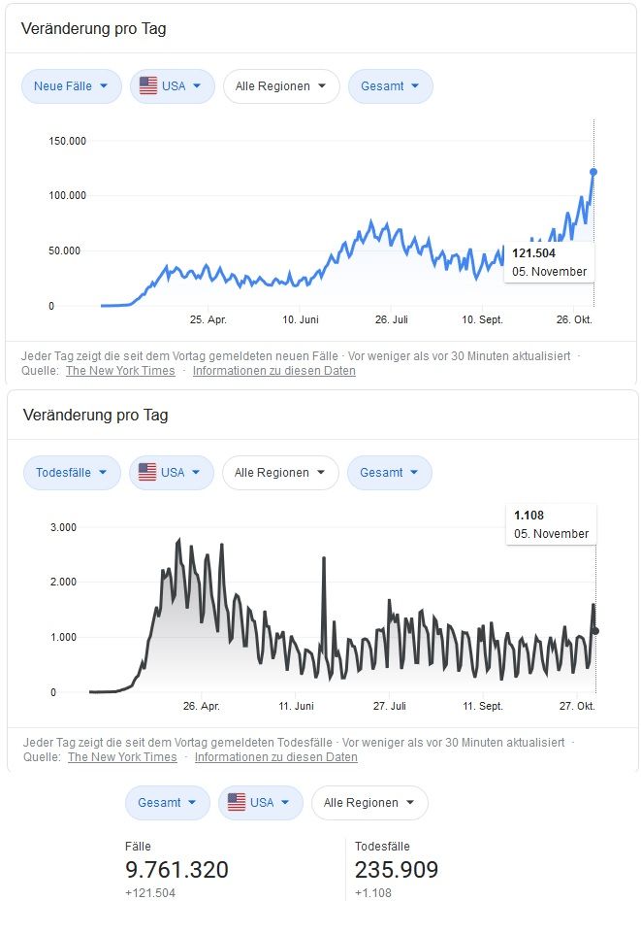Open the Gesamt dropdown above the totals
The image size is (641, 934).
167,803
